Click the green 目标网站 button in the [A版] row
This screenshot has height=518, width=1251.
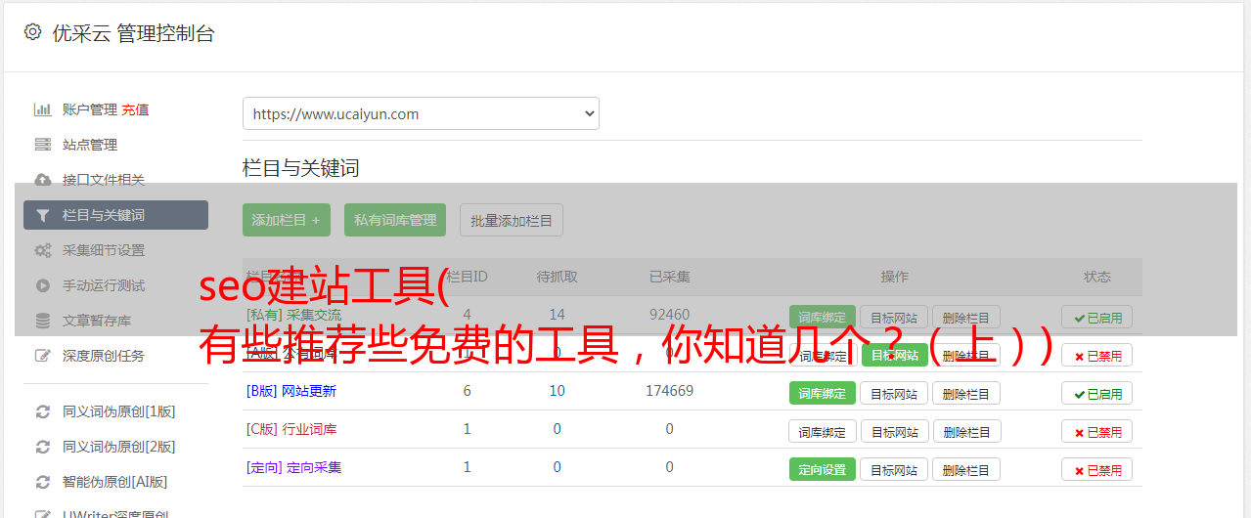pos(895,355)
